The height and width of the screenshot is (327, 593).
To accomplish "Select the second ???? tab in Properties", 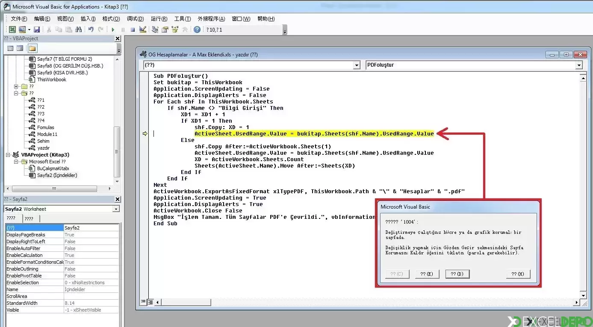I will [31, 219].
